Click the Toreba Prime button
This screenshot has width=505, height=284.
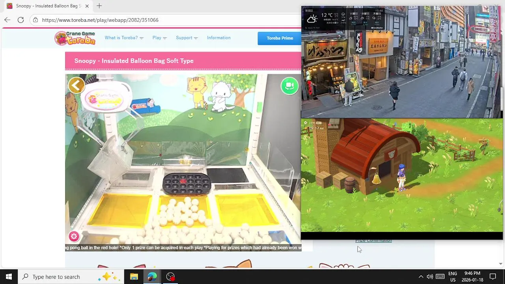pyautogui.click(x=279, y=38)
